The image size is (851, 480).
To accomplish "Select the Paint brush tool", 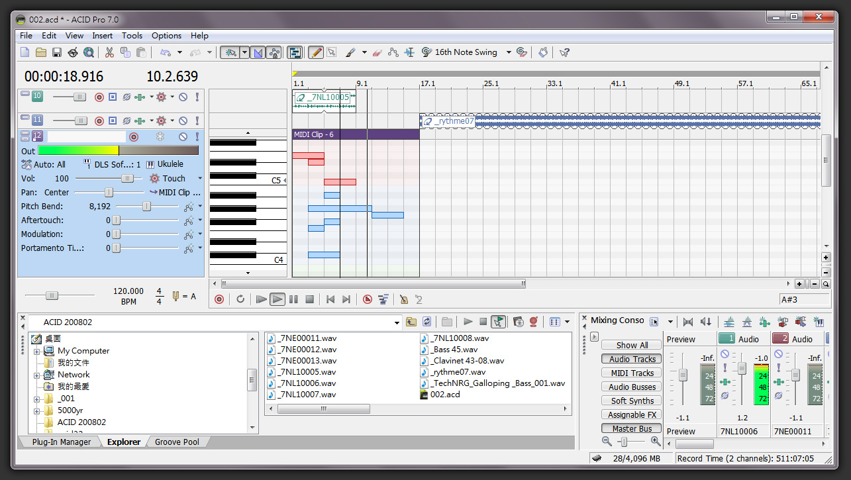I will click(x=350, y=52).
